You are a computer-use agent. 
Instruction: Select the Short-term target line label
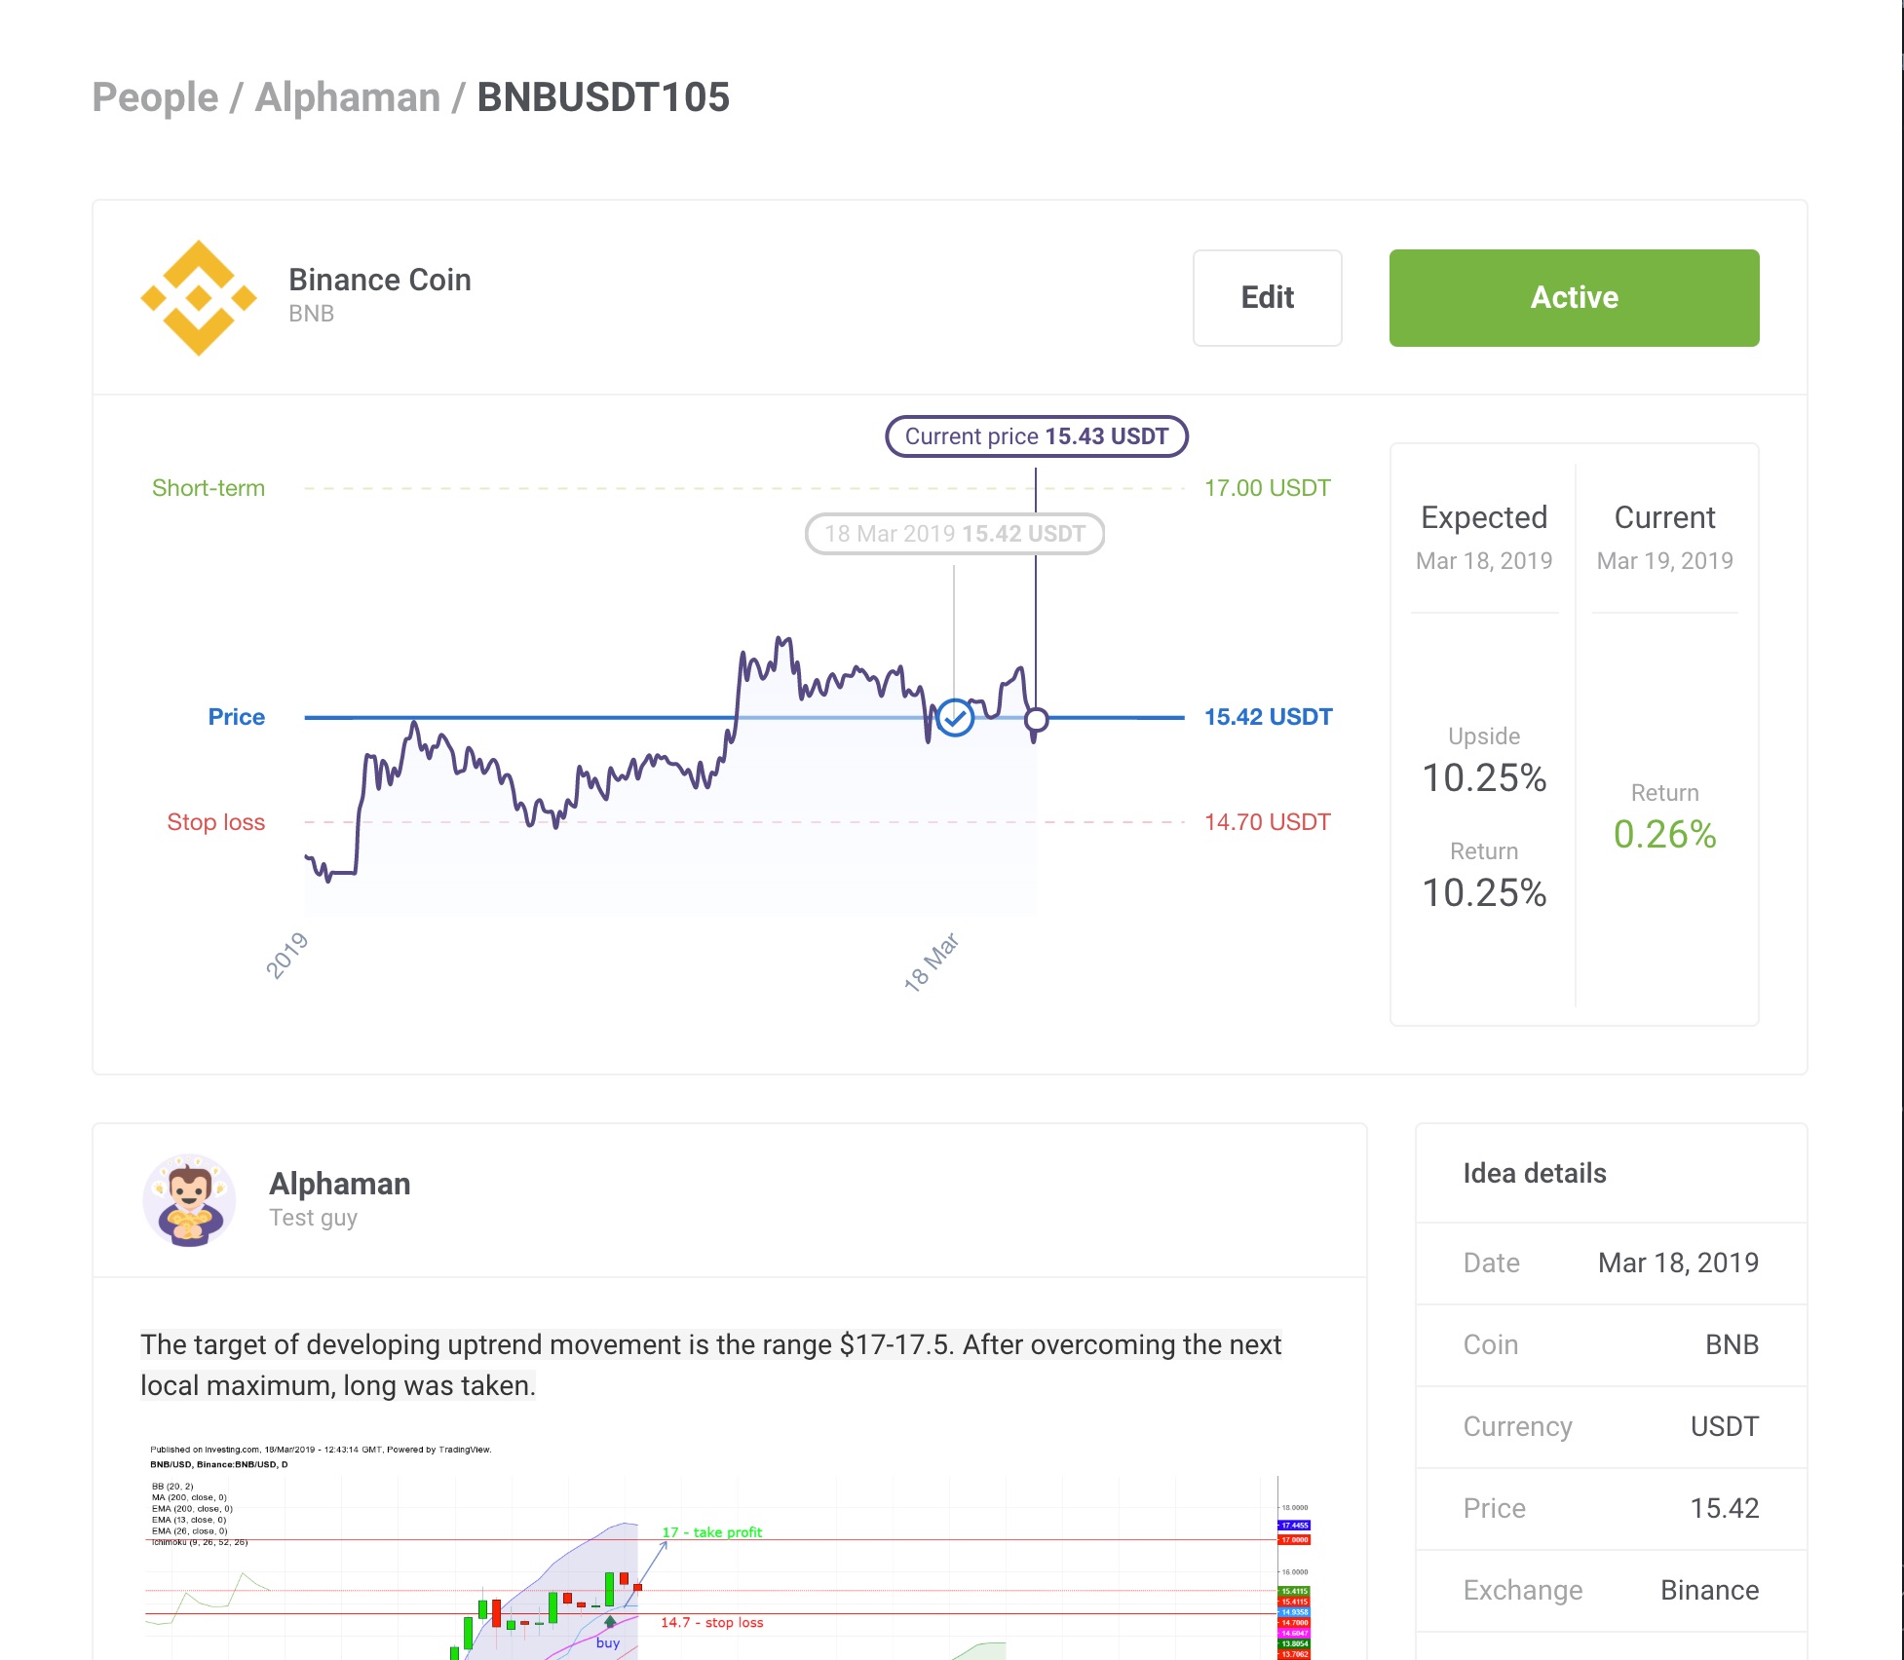click(x=209, y=488)
